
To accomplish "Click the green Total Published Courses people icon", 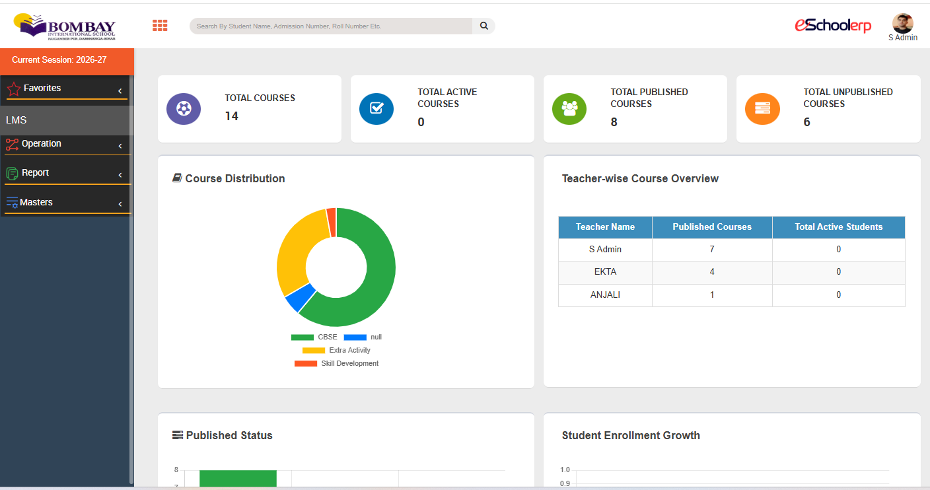I will (569, 108).
